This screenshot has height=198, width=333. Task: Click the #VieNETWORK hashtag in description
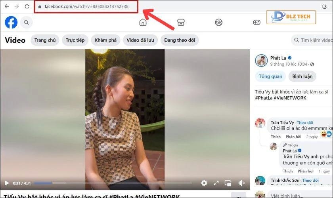290,98
